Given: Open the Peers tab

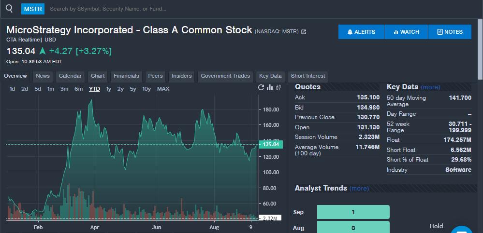Looking at the screenshot, I should (x=155, y=76).
